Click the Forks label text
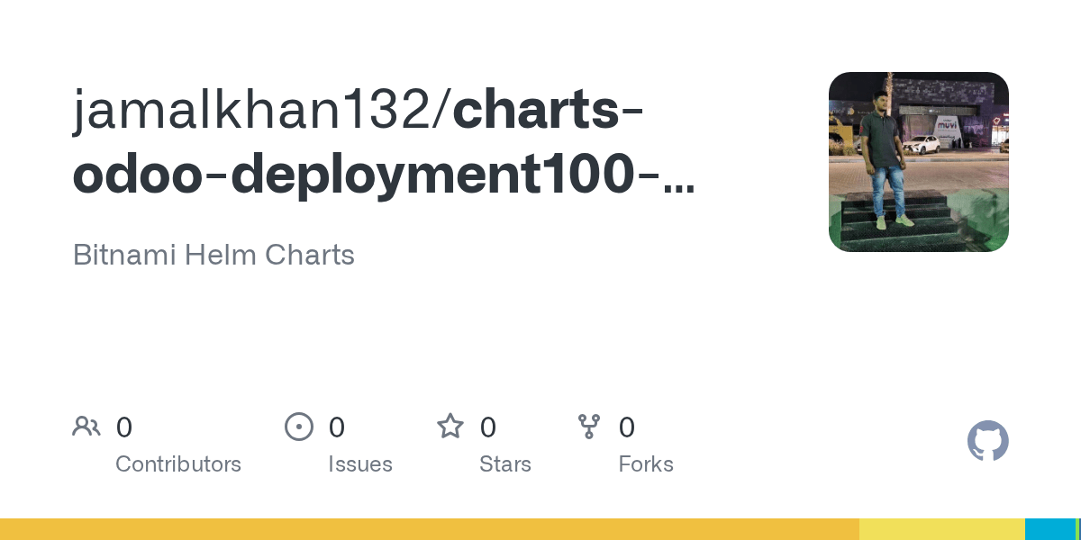Viewport: 1081px width, 540px height. pos(646,464)
